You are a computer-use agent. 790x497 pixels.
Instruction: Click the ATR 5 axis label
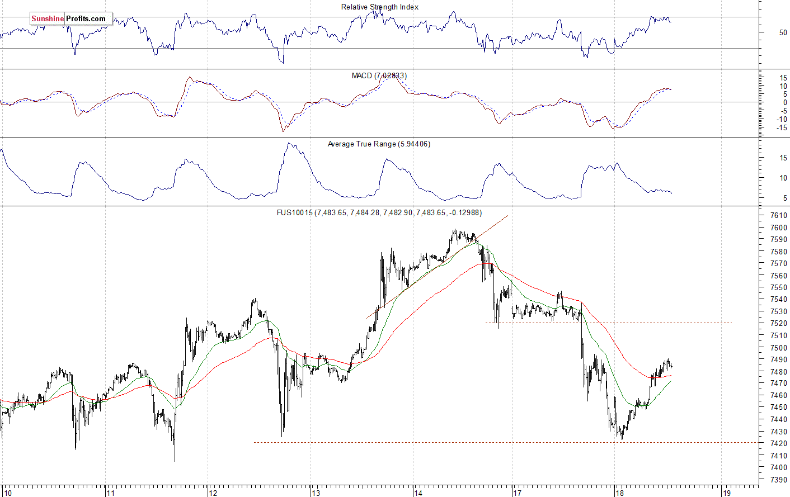pyautogui.click(x=786, y=198)
